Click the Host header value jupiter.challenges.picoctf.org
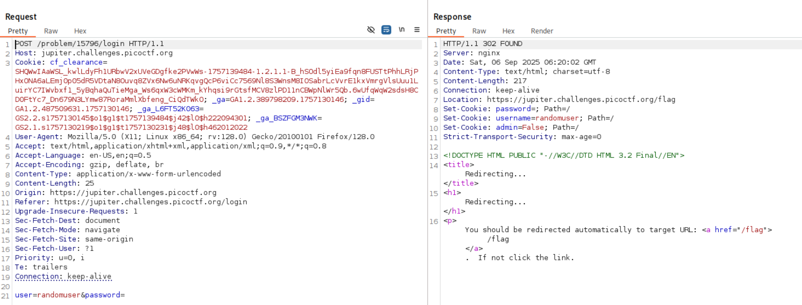The image size is (802, 305). [107, 53]
